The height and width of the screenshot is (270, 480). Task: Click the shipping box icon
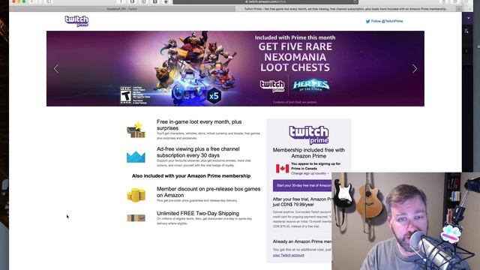[136, 217]
